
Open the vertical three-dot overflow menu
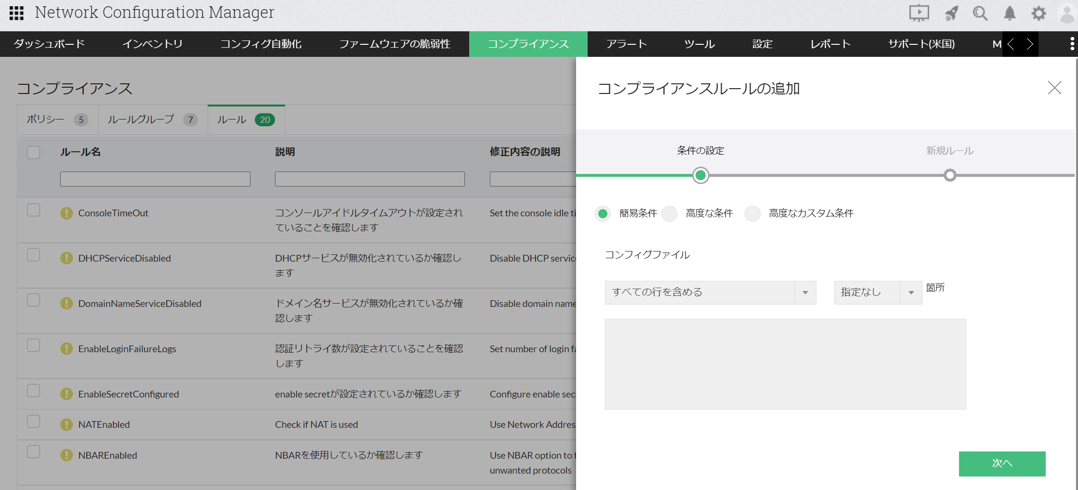point(1072,44)
